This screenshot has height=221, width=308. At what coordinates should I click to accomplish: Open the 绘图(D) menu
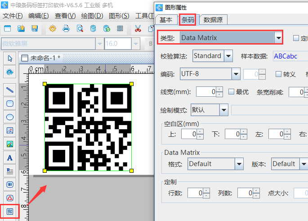pyautogui.click(x=92, y=16)
